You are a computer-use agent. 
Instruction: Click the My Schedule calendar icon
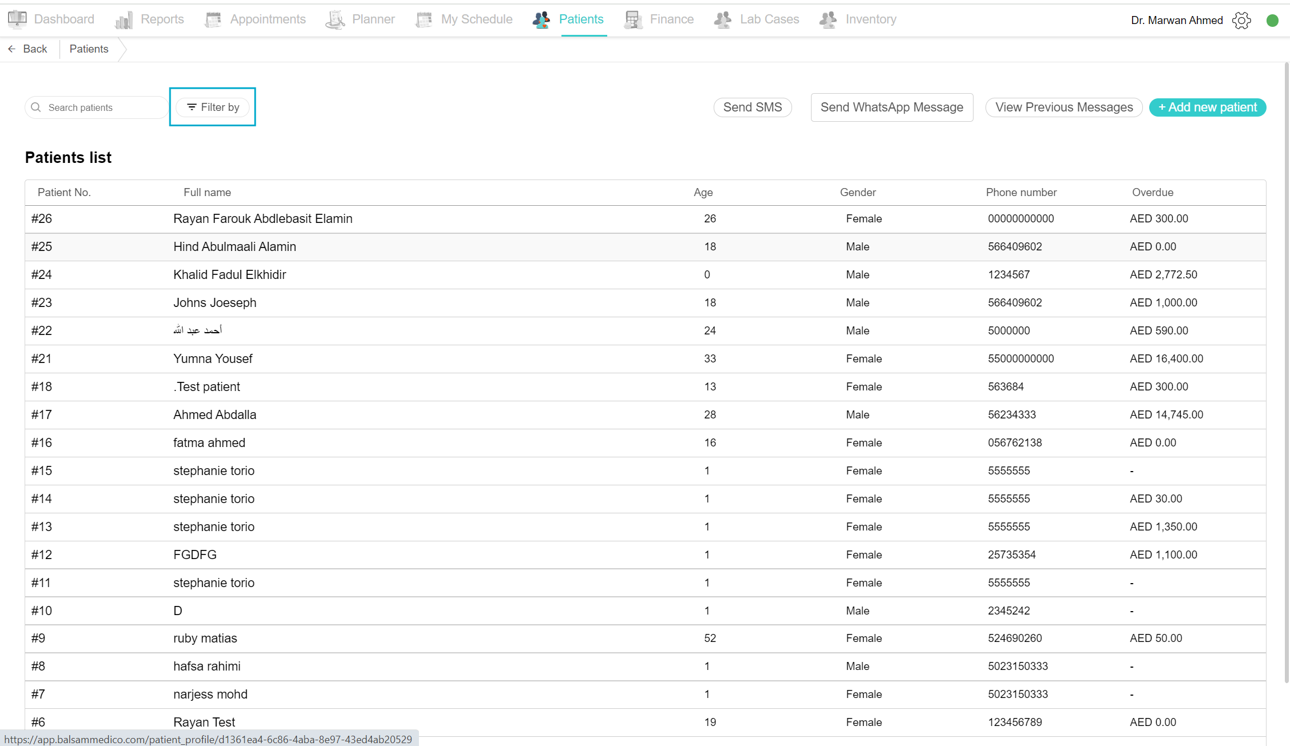click(x=424, y=19)
